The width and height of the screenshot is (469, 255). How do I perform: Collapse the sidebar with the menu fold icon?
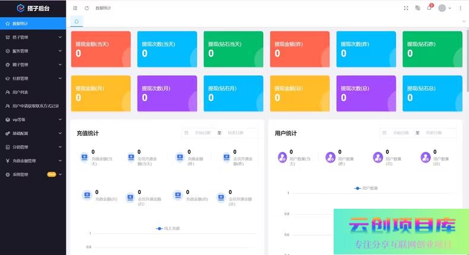(75, 8)
